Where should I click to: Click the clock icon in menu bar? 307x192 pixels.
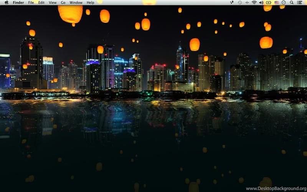pos(284,2)
